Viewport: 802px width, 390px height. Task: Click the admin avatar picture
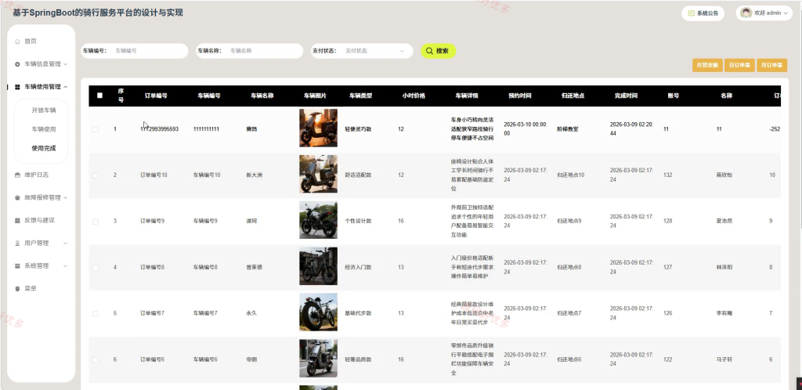coord(746,13)
